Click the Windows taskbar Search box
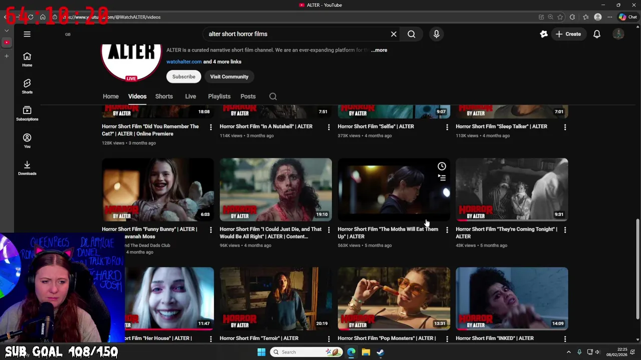This screenshot has height=360, width=641. coord(306,352)
